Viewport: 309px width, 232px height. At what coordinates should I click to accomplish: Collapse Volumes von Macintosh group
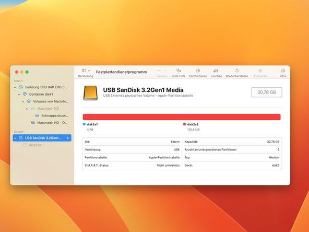tap(23, 101)
